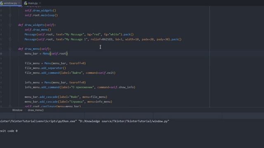Switch to the window.py editor tab
The height and width of the screenshot is (148, 264).
point(10,3)
